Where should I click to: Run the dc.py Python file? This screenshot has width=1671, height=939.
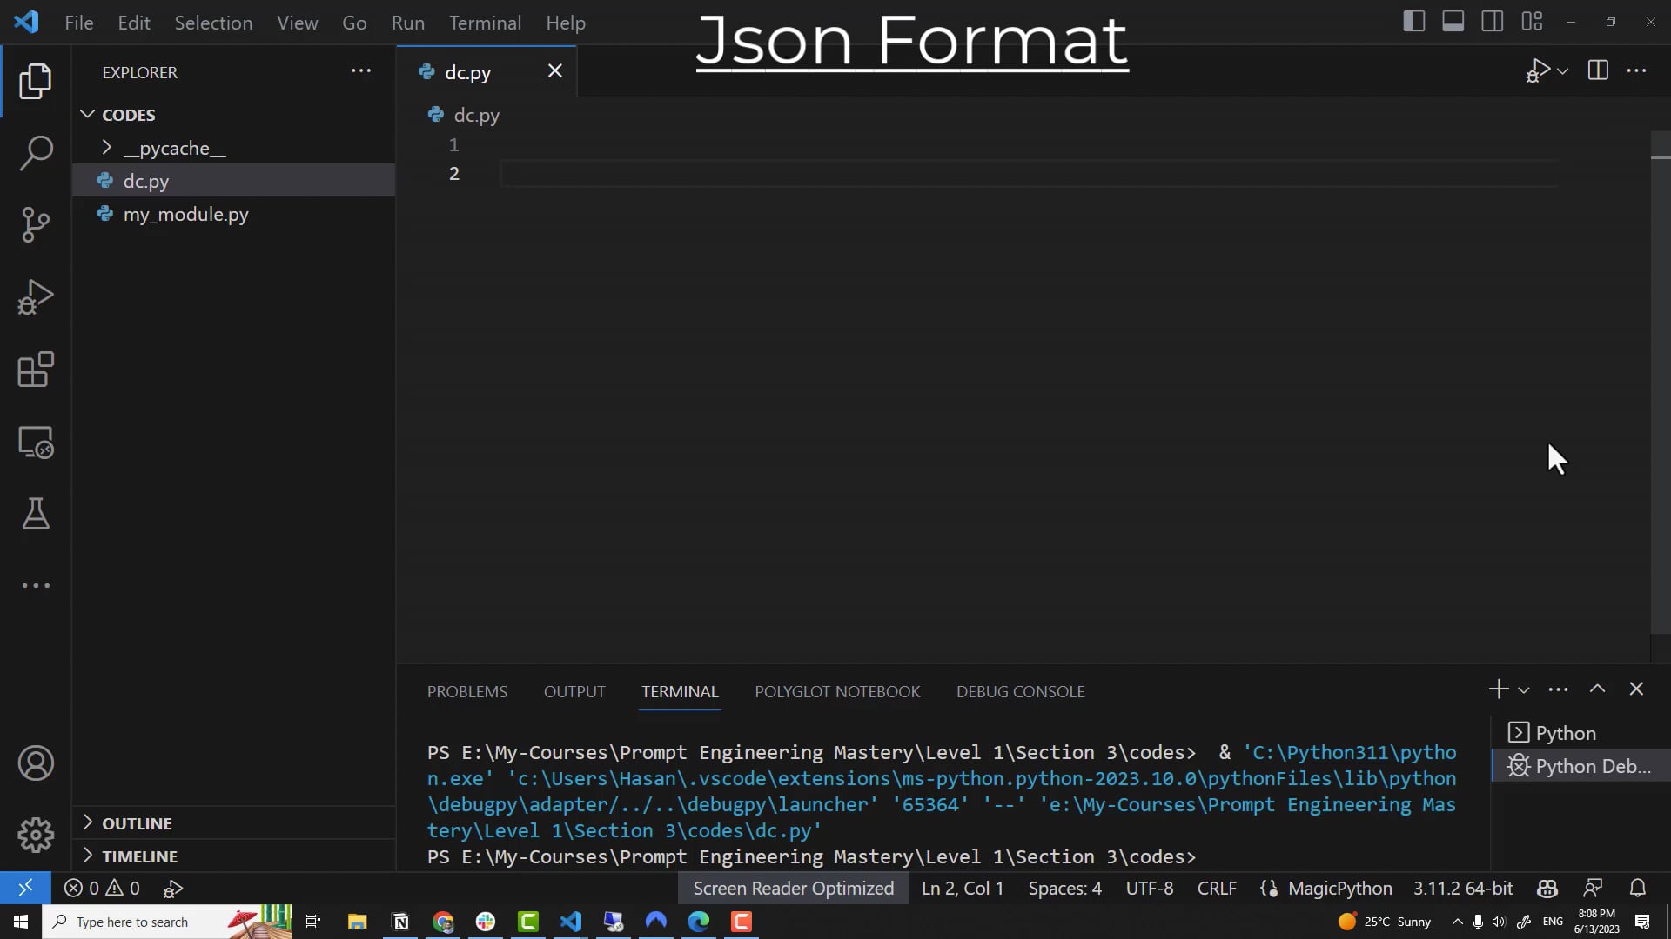tap(1537, 71)
